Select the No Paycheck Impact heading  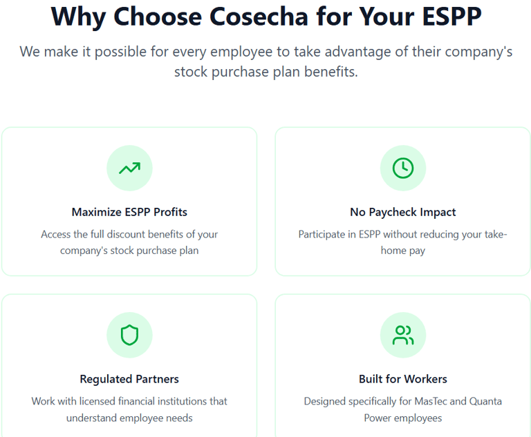[x=402, y=212]
